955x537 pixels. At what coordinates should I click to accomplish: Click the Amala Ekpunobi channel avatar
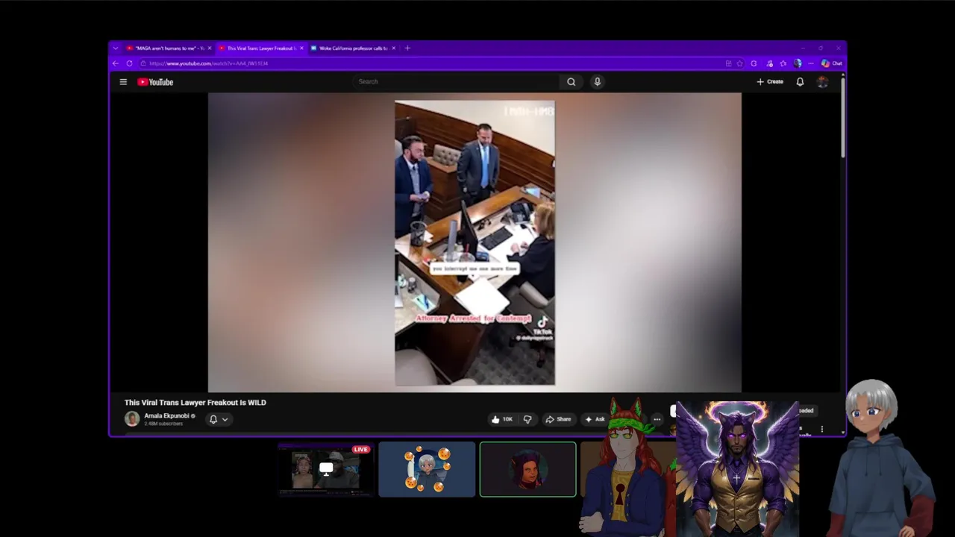(132, 419)
